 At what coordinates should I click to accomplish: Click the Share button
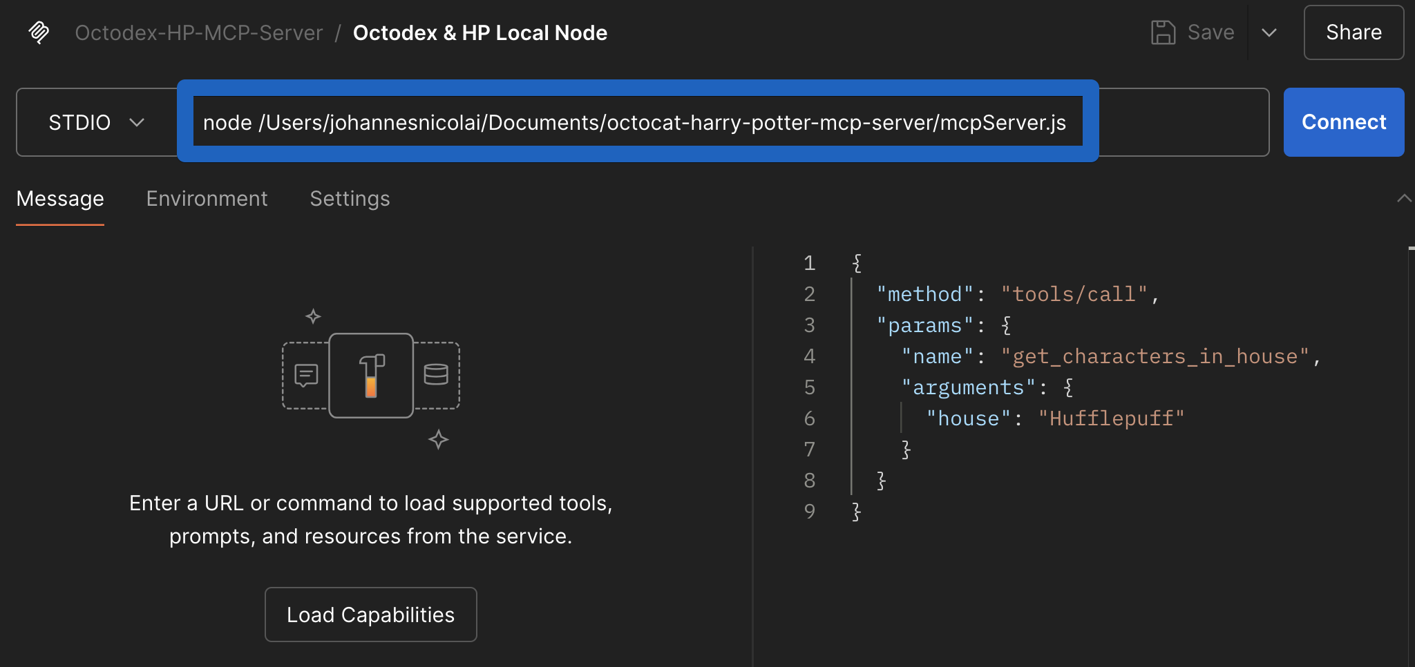tap(1353, 32)
